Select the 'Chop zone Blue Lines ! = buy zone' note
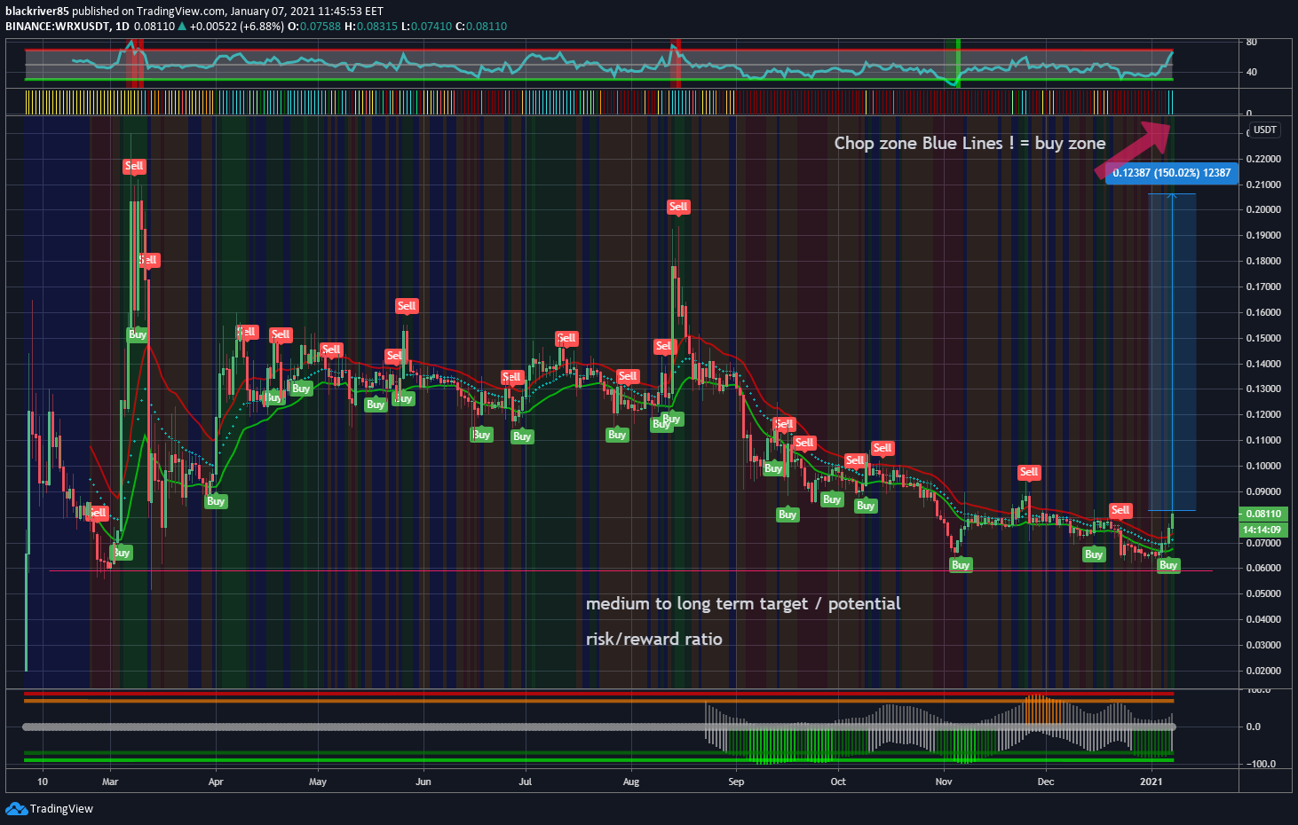The height and width of the screenshot is (825, 1298). (970, 143)
